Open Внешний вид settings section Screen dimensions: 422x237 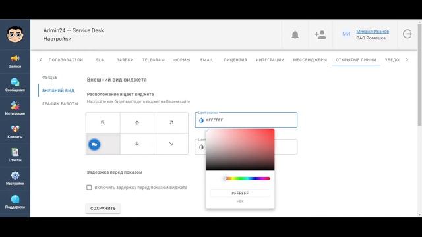click(58, 91)
